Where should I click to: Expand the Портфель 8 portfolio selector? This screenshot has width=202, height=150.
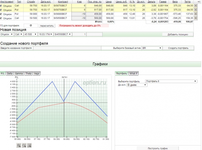point(171,81)
